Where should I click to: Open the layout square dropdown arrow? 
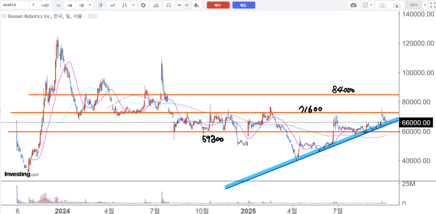coord(372,5)
